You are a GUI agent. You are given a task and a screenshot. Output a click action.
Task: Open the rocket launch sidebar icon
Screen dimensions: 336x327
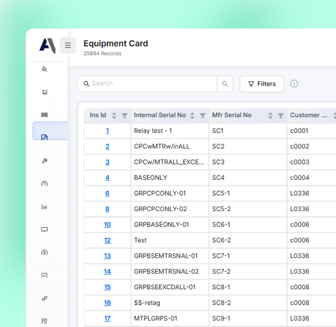(x=44, y=298)
